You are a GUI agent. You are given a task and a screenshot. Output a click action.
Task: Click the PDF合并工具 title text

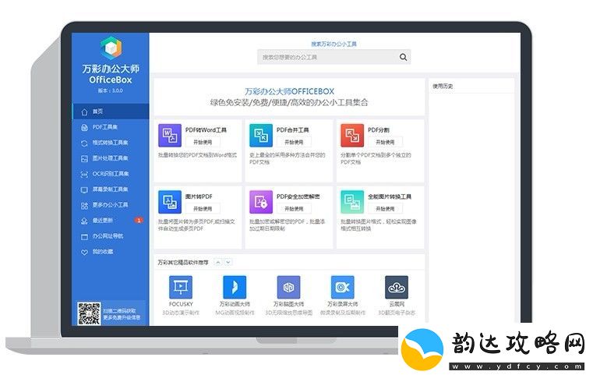[x=293, y=129]
